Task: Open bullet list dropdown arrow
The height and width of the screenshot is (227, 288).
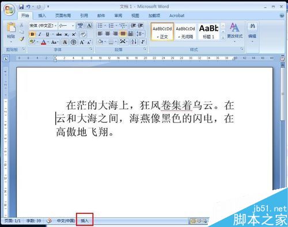Action: (x=105, y=26)
